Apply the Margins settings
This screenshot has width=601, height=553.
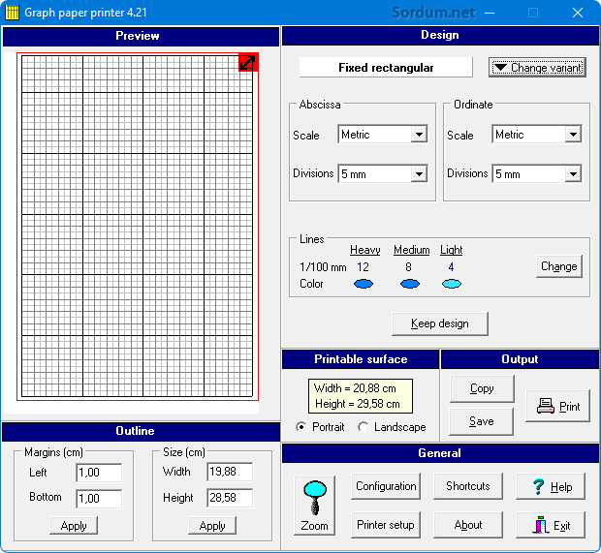pos(74,526)
